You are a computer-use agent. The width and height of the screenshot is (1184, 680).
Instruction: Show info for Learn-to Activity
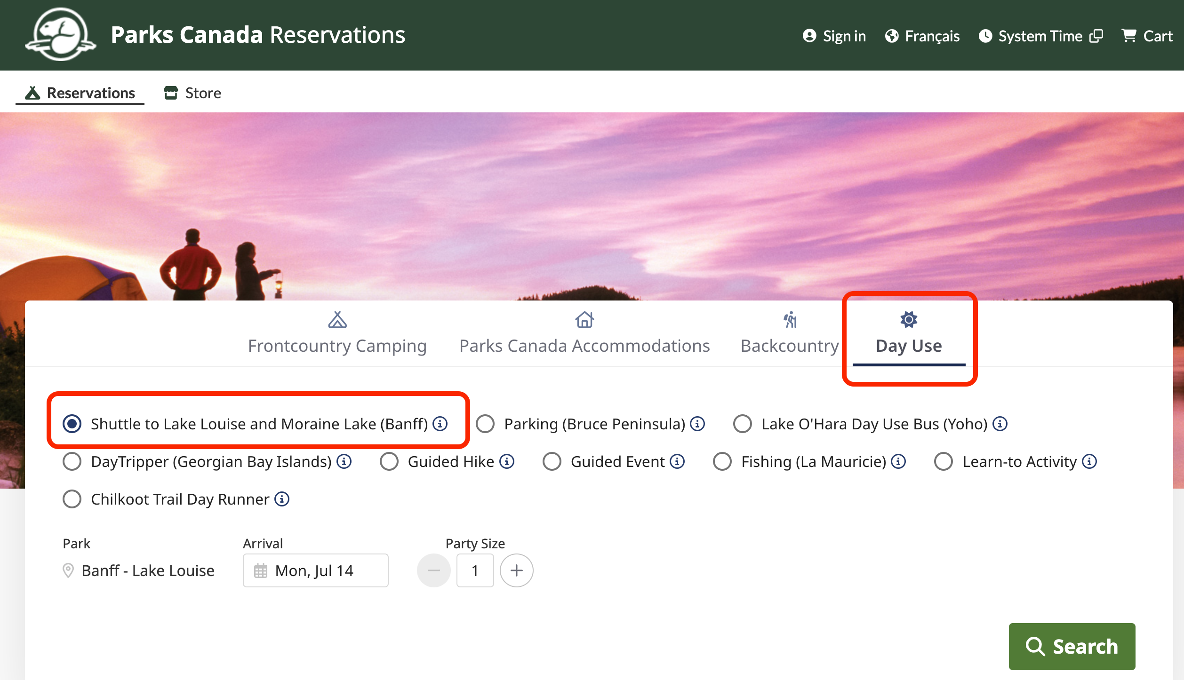pyautogui.click(x=1089, y=461)
